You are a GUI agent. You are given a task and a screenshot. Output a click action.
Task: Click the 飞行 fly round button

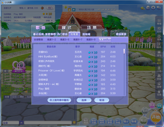pyautogui.click(x=145, y=111)
